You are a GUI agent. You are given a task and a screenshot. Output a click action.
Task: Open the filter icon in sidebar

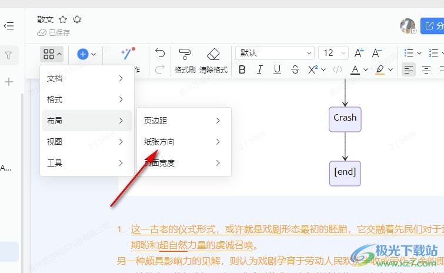click(x=8, y=55)
